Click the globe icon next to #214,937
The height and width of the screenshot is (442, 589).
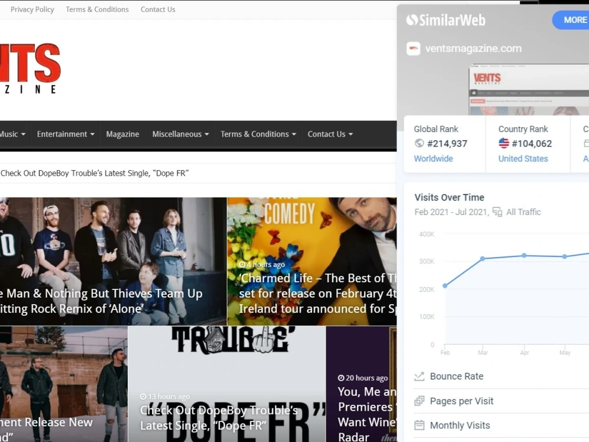click(419, 143)
